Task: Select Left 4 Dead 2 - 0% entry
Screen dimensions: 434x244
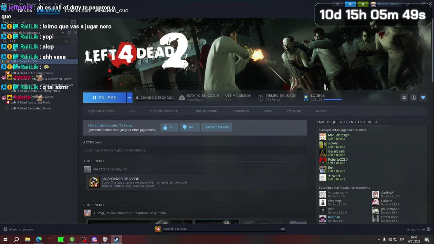Action: pos(39,61)
